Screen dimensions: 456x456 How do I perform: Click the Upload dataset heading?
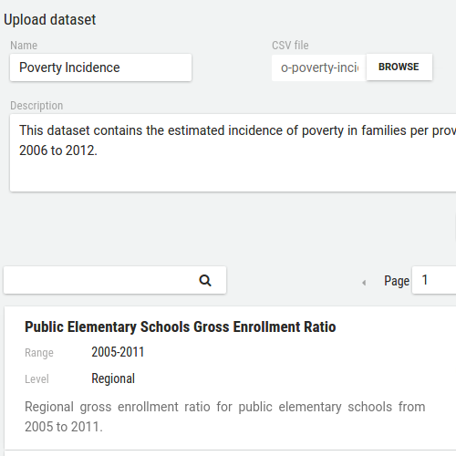pyautogui.click(x=50, y=20)
